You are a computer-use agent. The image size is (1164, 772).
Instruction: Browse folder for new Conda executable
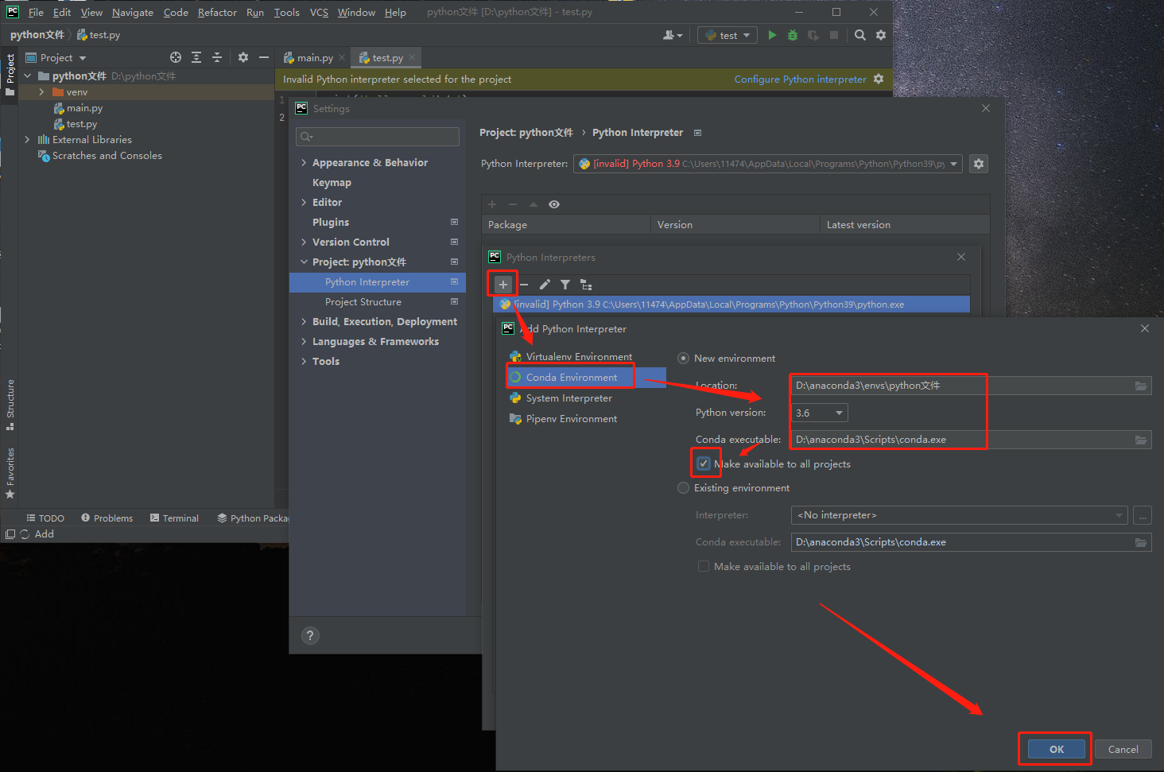point(1141,440)
